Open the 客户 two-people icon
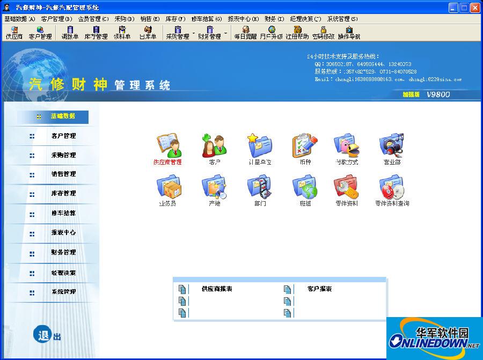483x360 pixels. (214, 149)
